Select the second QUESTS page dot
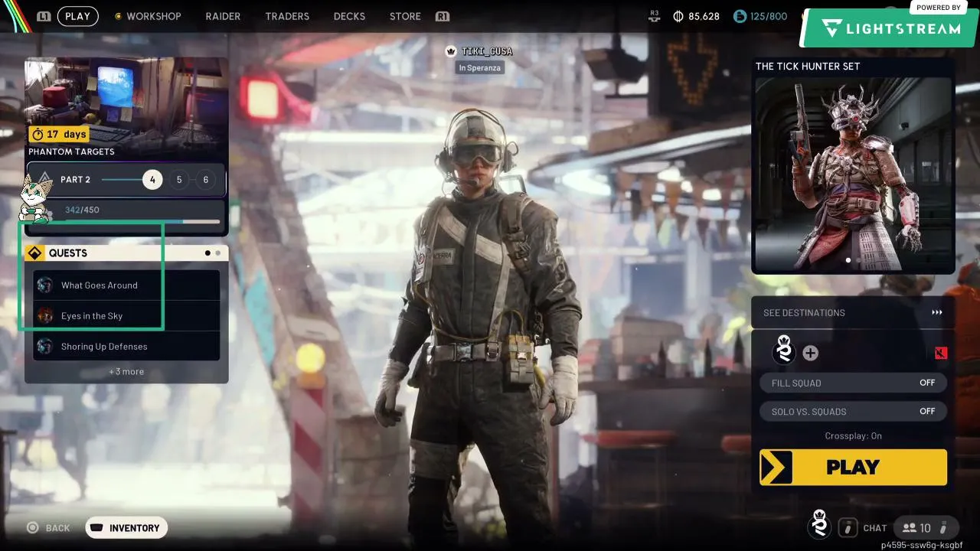Image resolution: width=980 pixels, height=551 pixels. [217, 253]
